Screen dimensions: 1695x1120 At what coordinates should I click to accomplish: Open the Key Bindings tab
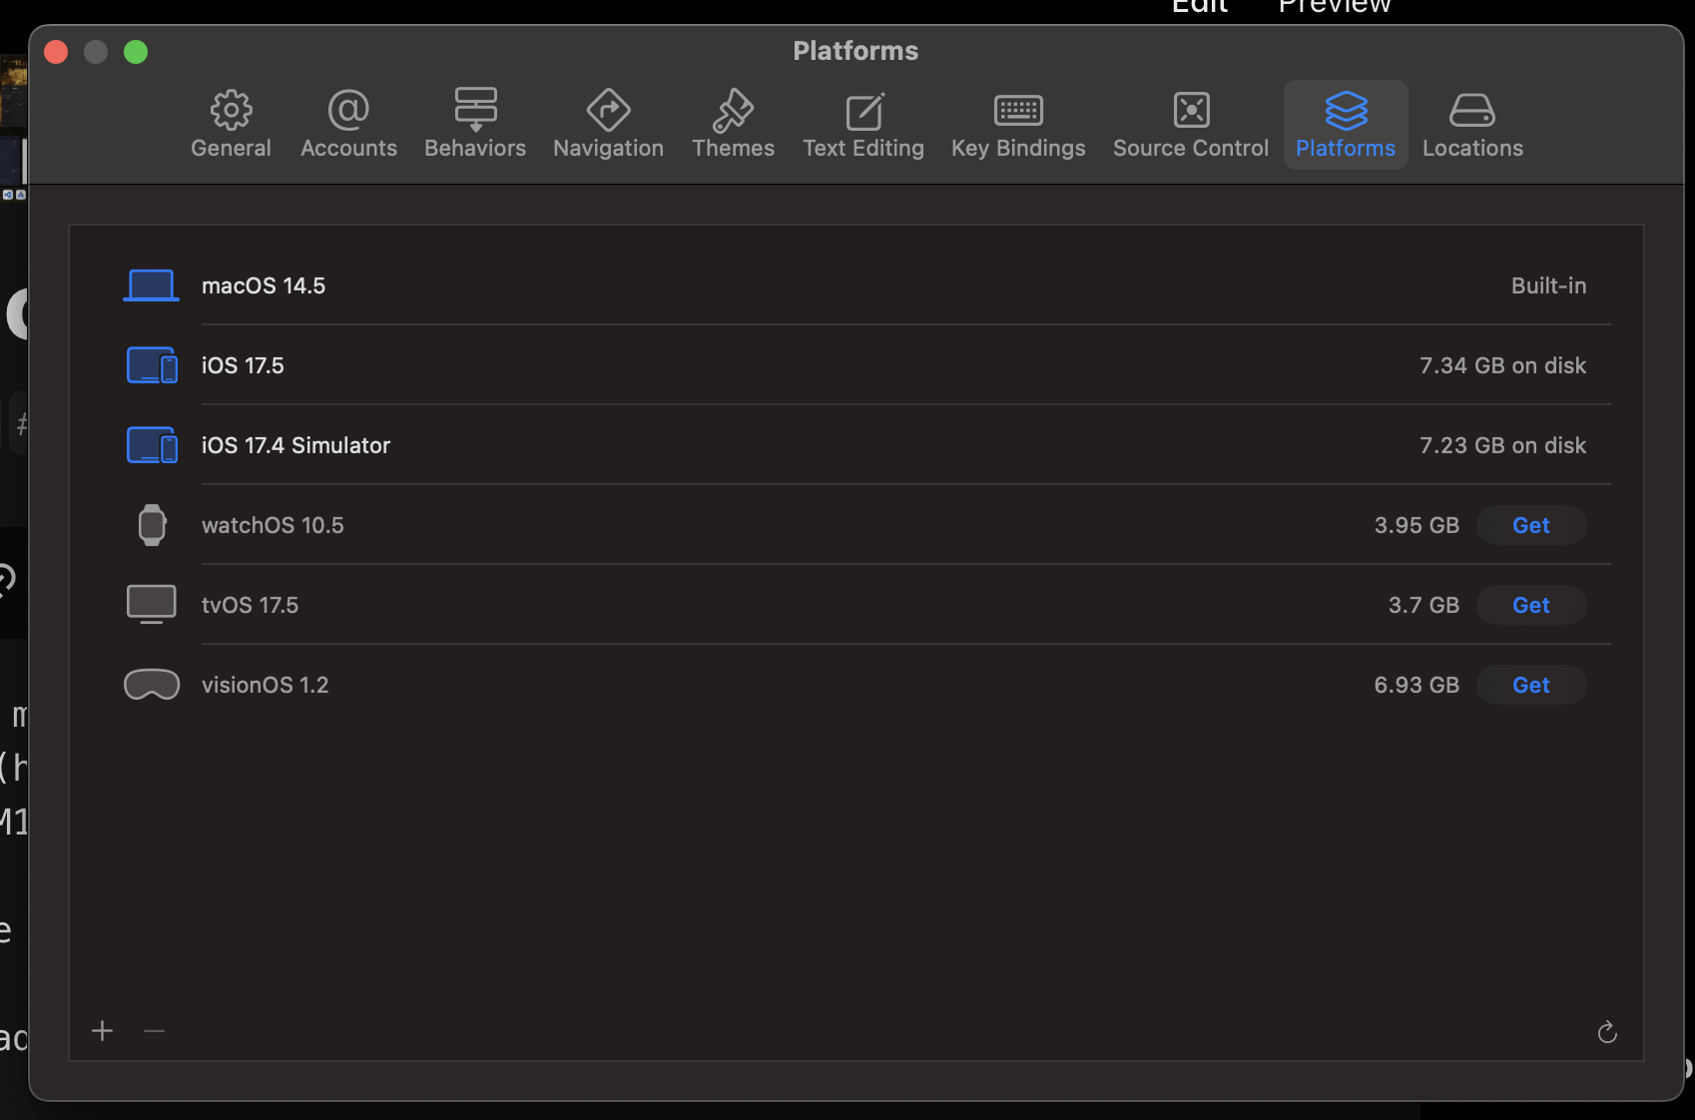point(1018,125)
